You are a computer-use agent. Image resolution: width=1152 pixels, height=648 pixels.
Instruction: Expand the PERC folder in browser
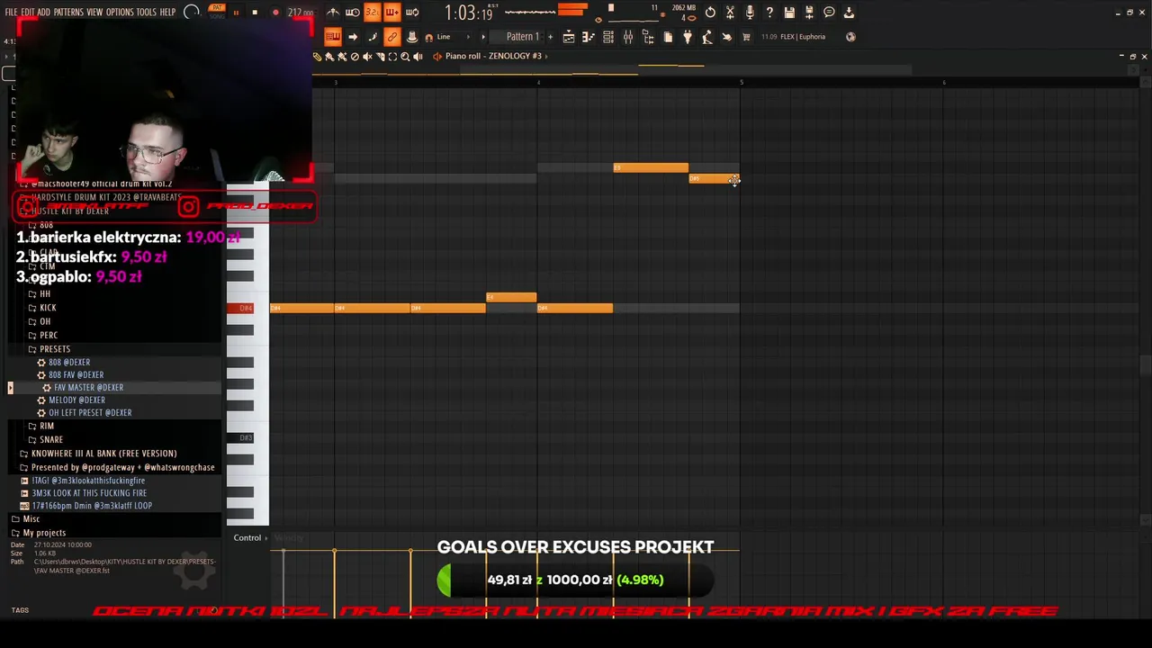click(48, 335)
